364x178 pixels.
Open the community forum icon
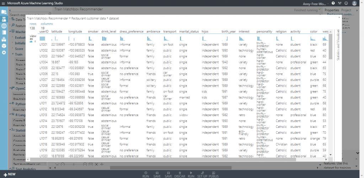[x=340, y=3]
